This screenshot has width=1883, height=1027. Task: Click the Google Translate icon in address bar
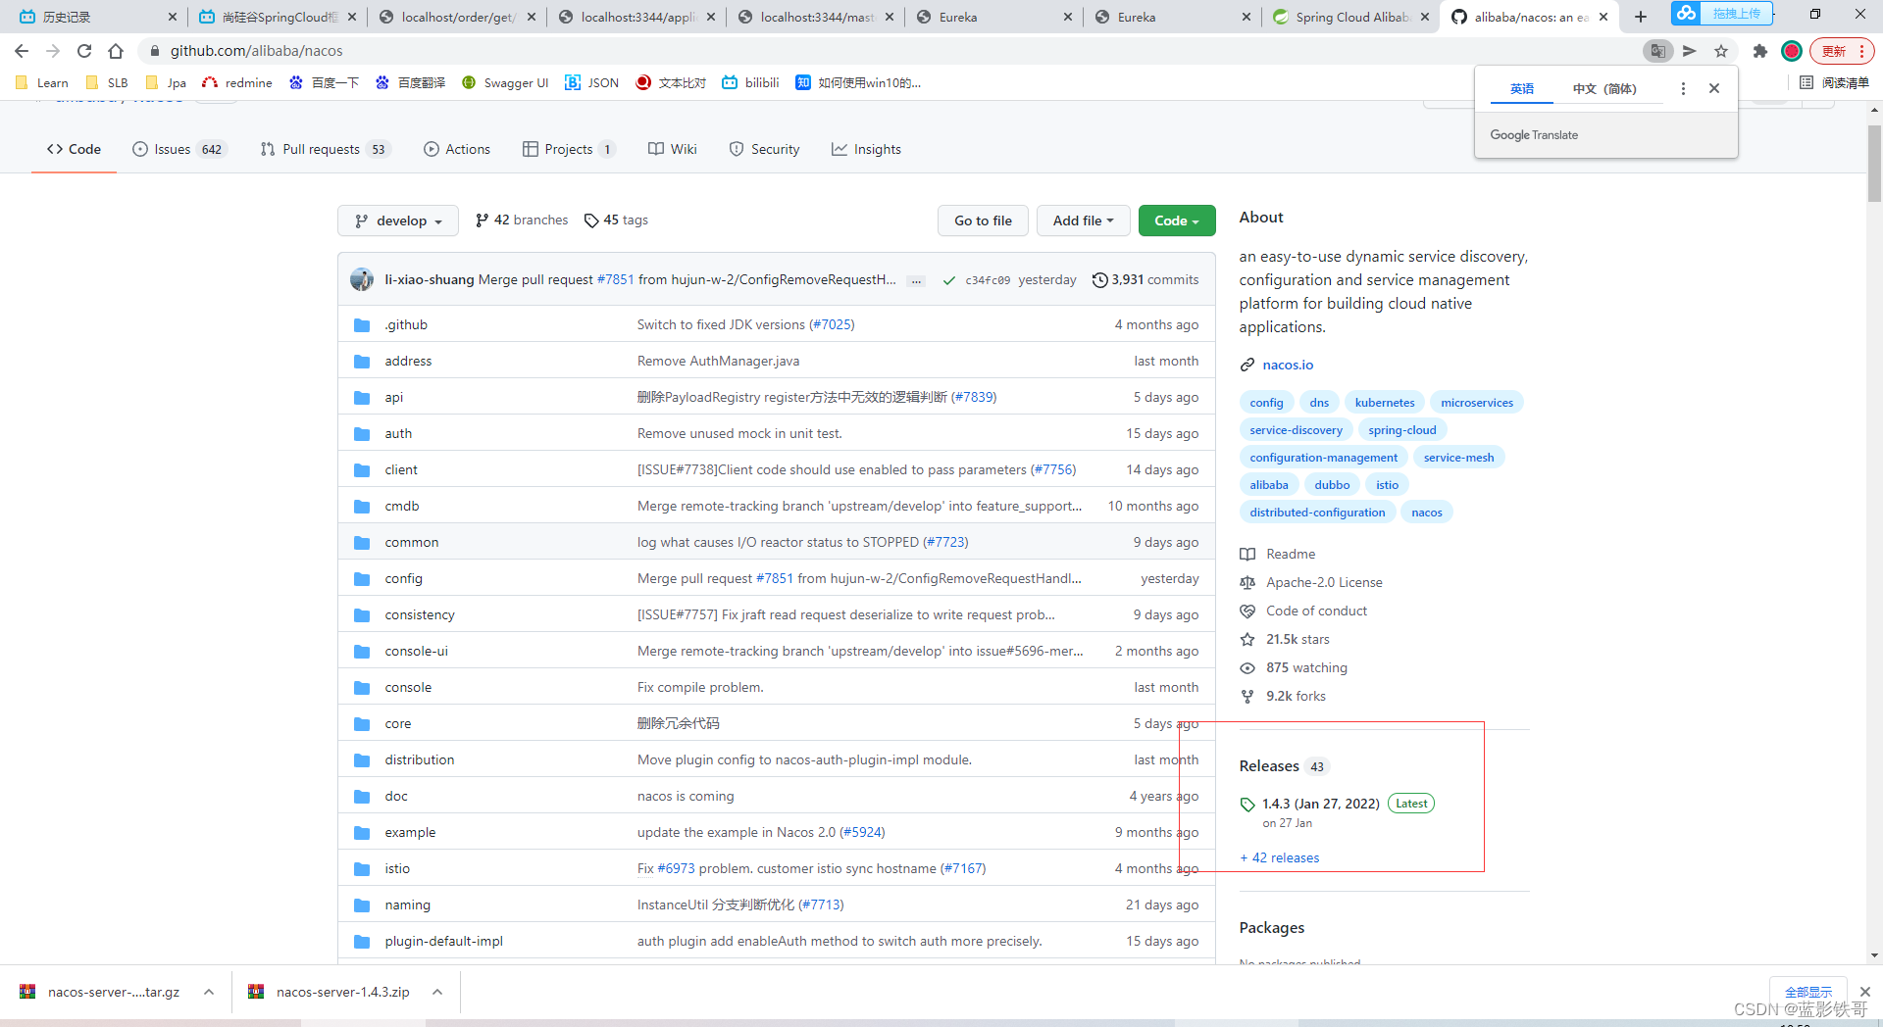[x=1657, y=51]
